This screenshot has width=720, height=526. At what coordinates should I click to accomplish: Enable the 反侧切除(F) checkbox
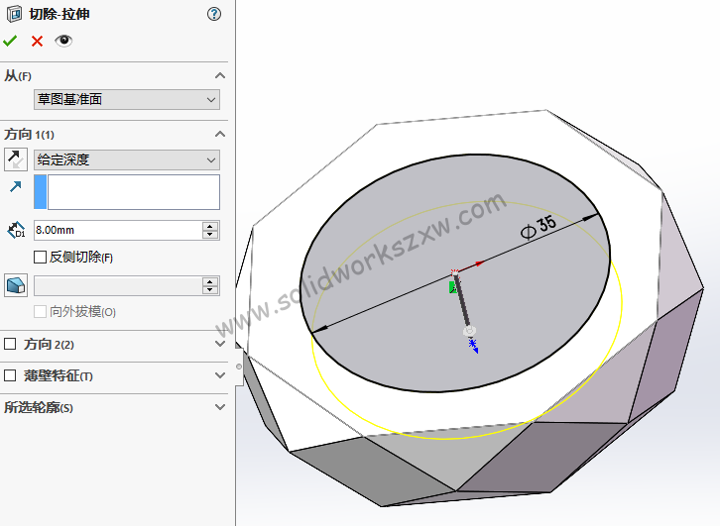[40, 257]
